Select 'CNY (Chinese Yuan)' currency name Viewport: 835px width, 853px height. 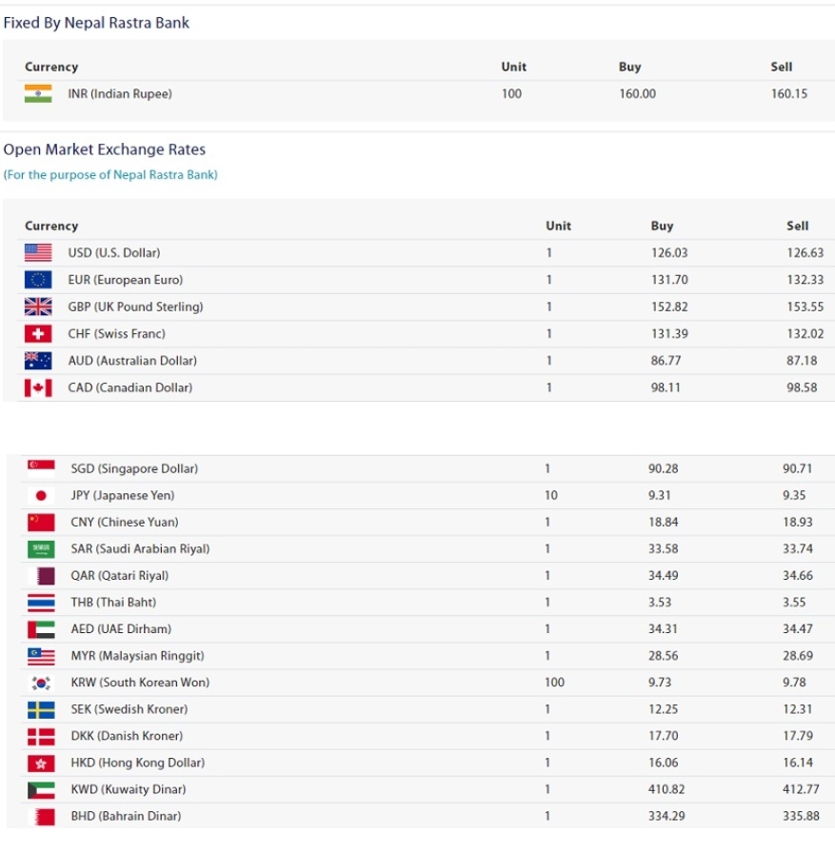[x=125, y=523]
